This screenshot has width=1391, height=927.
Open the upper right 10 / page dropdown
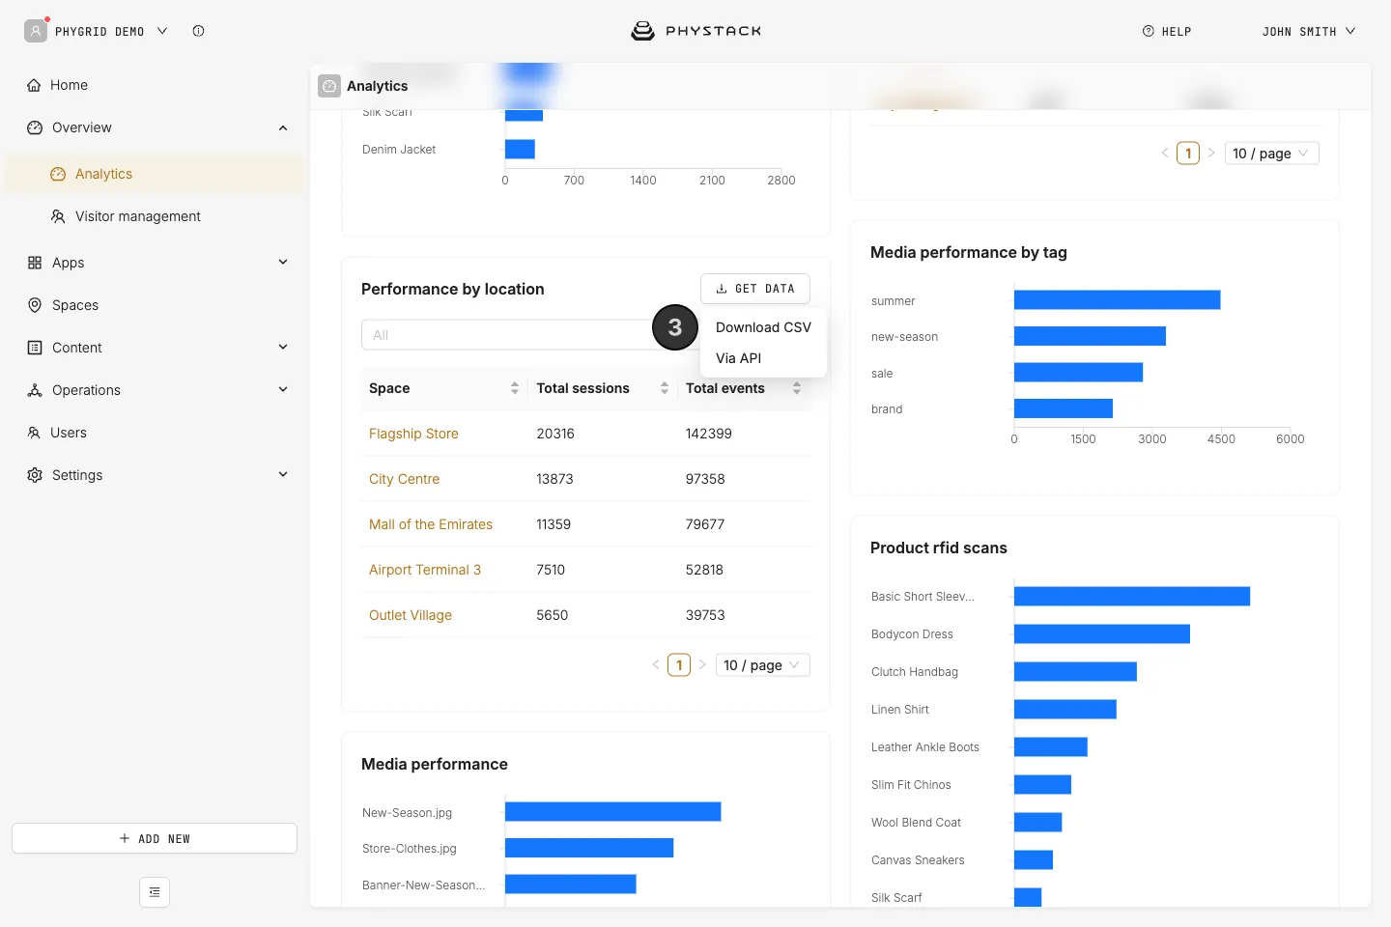click(x=1272, y=154)
